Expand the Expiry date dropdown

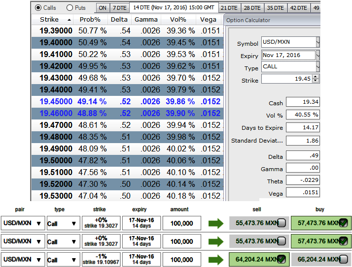(x=317, y=55)
